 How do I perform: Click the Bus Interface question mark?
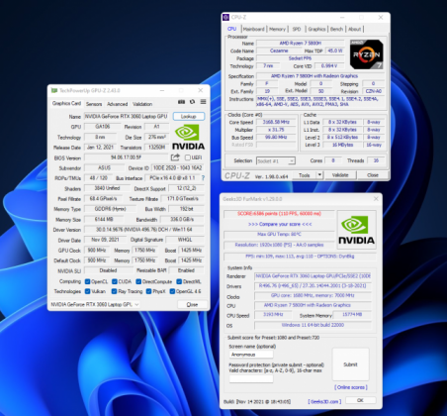pyautogui.click(x=203, y=178)
